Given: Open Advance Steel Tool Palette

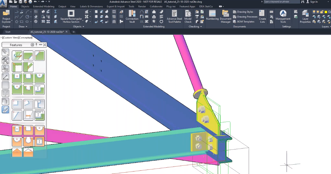Looking at the screenshot, I should coord(174,17).
